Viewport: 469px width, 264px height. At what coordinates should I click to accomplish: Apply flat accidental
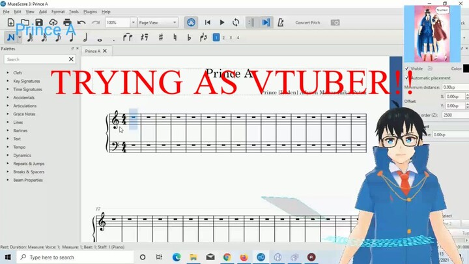pos(189,37)
